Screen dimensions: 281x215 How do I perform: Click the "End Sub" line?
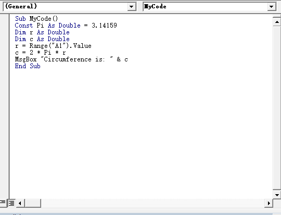(x=28, y=66)
